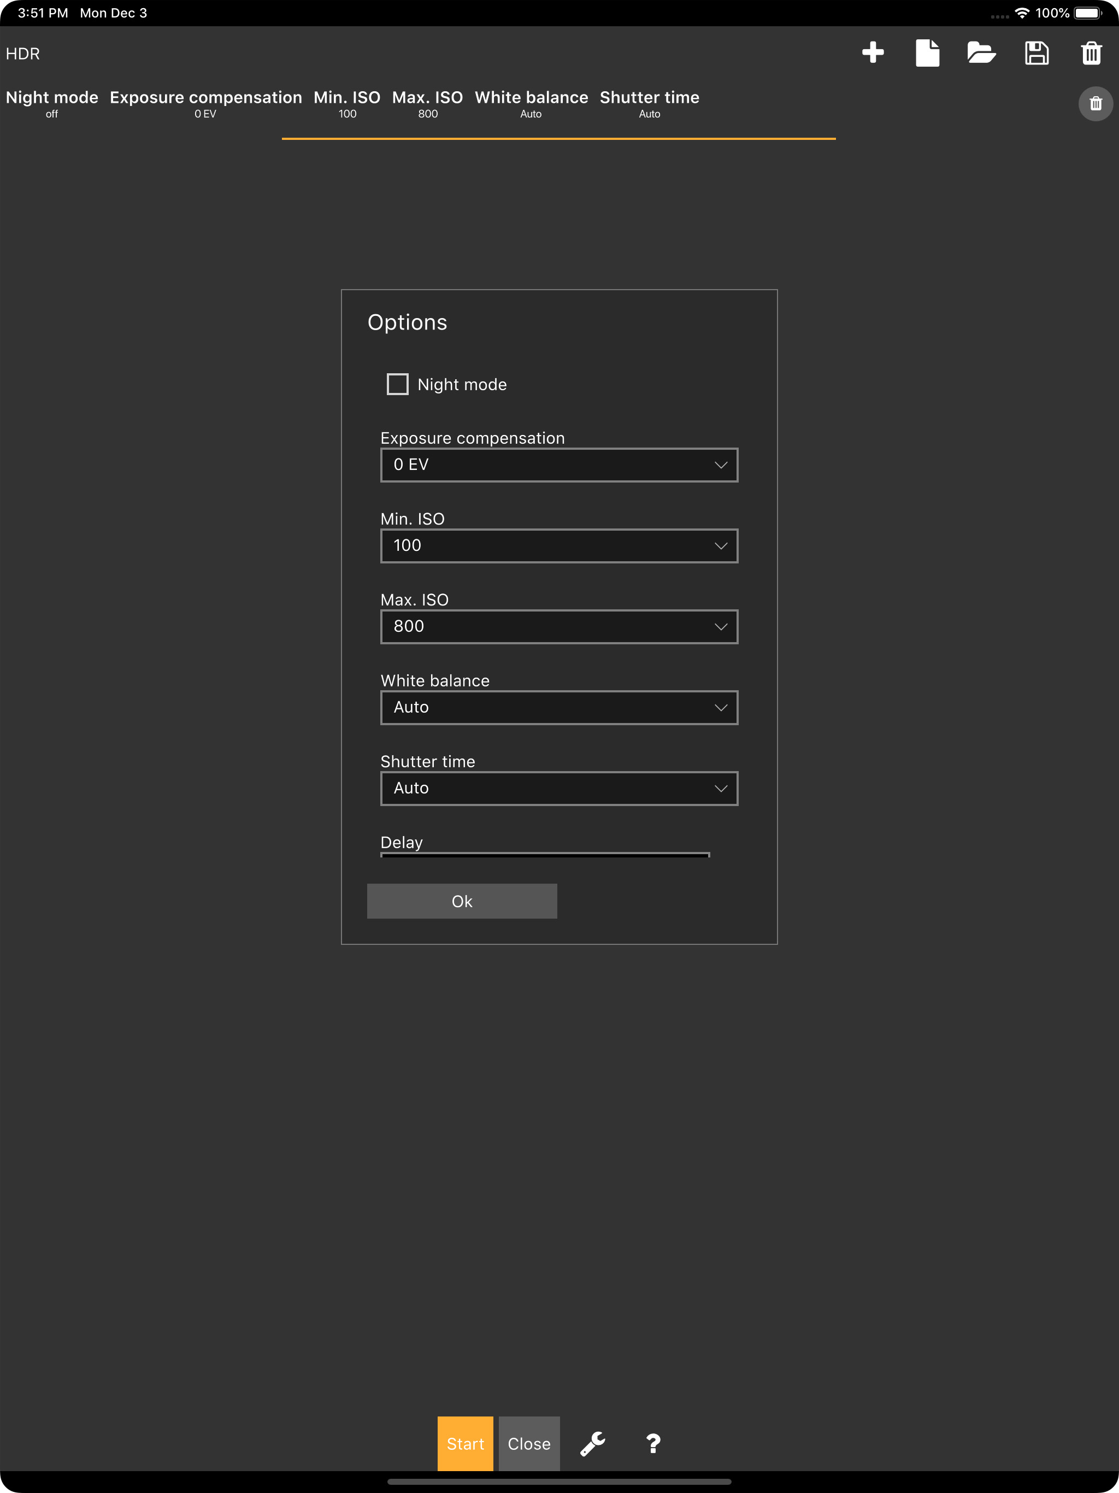Open the Max. ISO dropdown showing 800

559,627
